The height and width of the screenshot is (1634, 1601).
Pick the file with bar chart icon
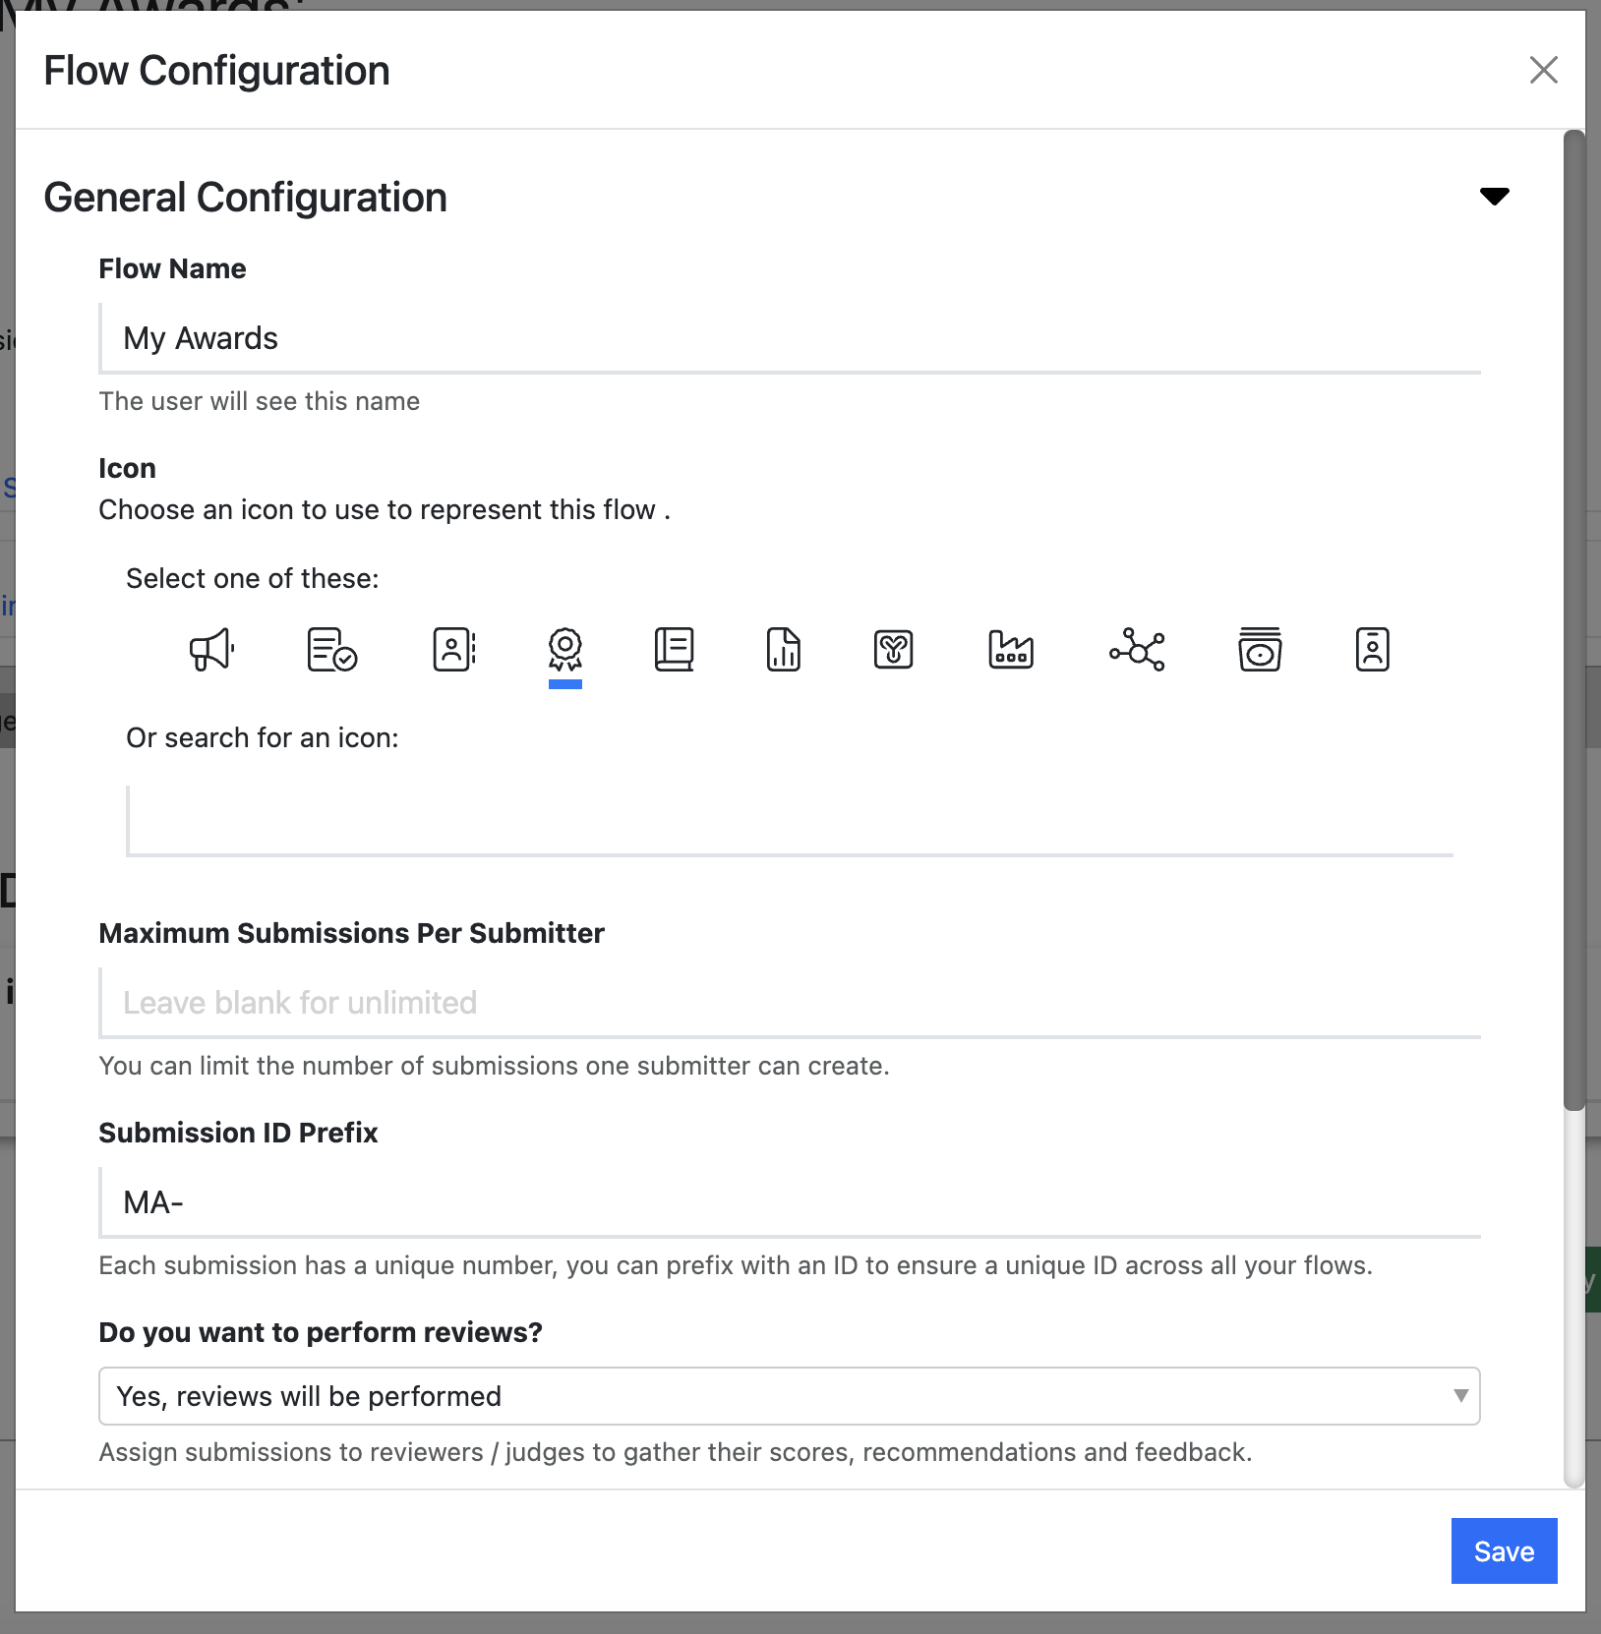click(x=784, y=650)
